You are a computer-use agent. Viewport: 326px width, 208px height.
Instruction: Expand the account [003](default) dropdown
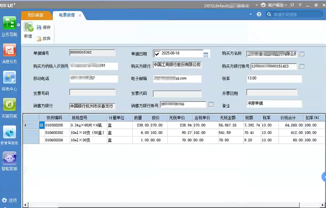pos(256,5)
